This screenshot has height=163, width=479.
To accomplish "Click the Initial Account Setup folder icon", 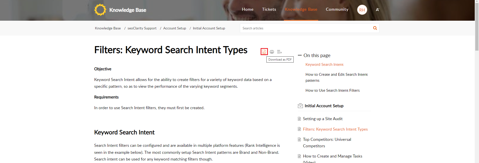I will click(300, 106).
